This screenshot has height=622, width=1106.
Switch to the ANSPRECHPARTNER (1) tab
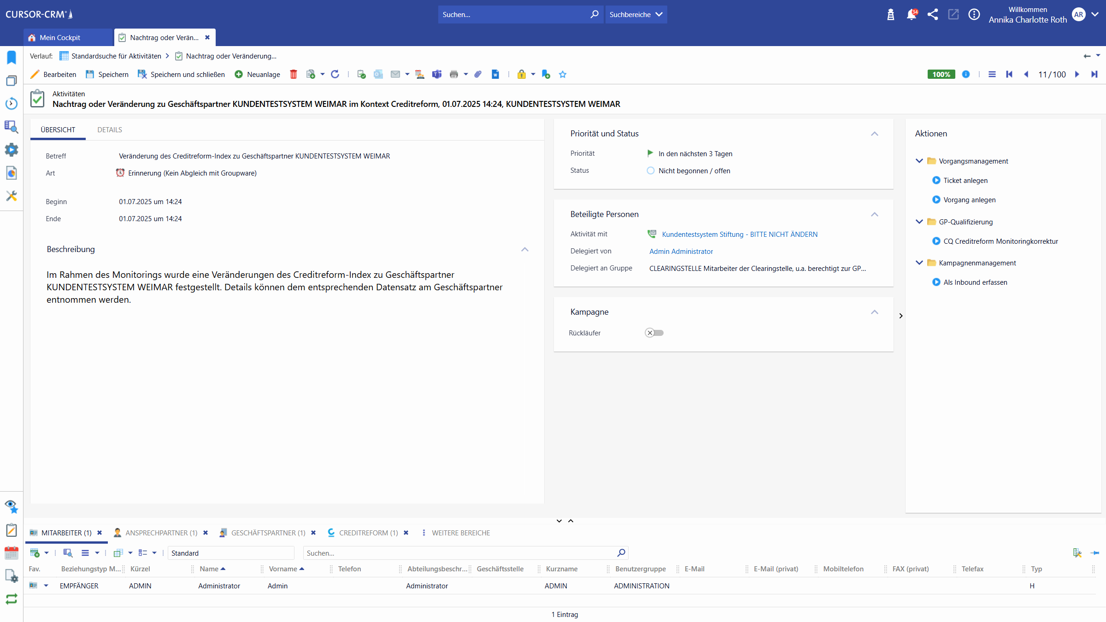[161, 533]
